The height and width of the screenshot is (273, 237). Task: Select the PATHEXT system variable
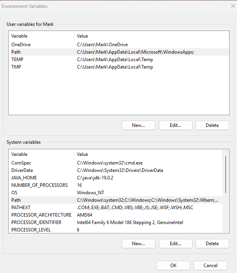(21, 208)
